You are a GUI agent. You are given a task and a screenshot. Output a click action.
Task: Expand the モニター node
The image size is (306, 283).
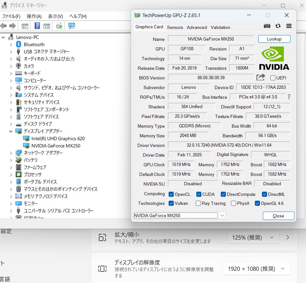coord(11,204)
